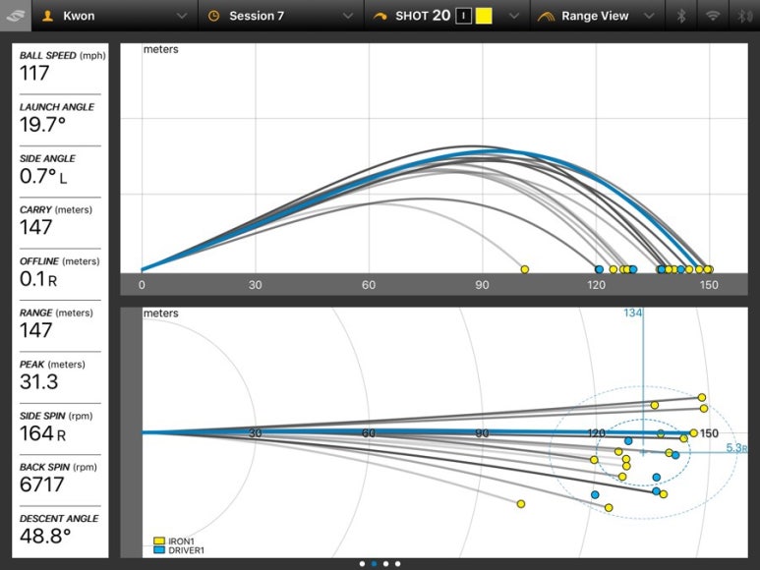Tap the CARRY 147 meters value
The width and height of the screenshot is (760, 570).
(35, 228)
